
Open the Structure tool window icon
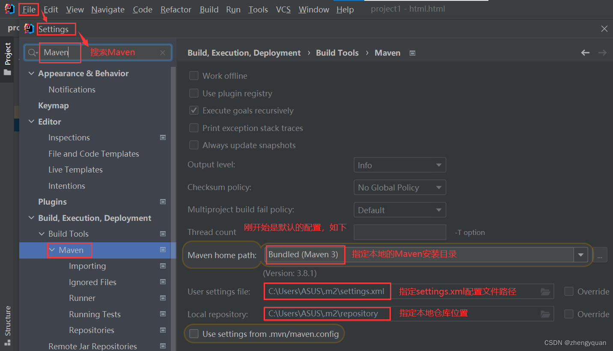click(7, 342)
